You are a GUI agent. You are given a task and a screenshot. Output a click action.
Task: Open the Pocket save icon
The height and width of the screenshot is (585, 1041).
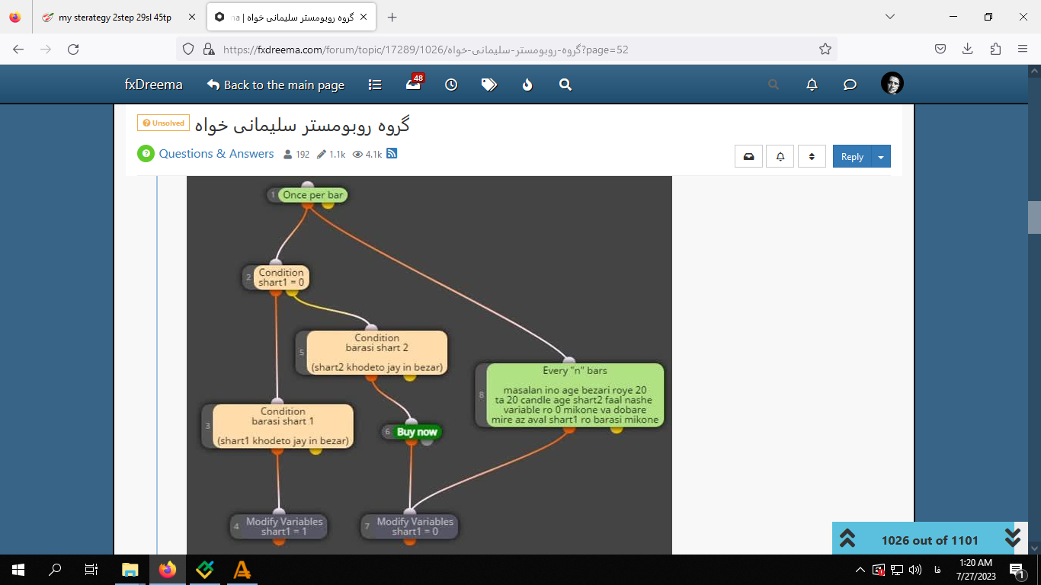[940, 49]
